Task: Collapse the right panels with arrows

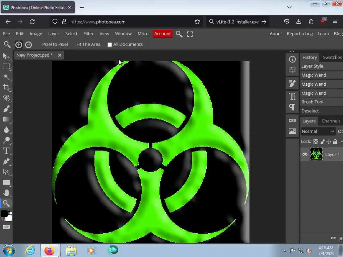Action: click(292, 52)
